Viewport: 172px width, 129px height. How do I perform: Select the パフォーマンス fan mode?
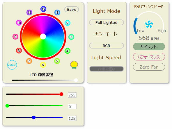pos(149,57)
